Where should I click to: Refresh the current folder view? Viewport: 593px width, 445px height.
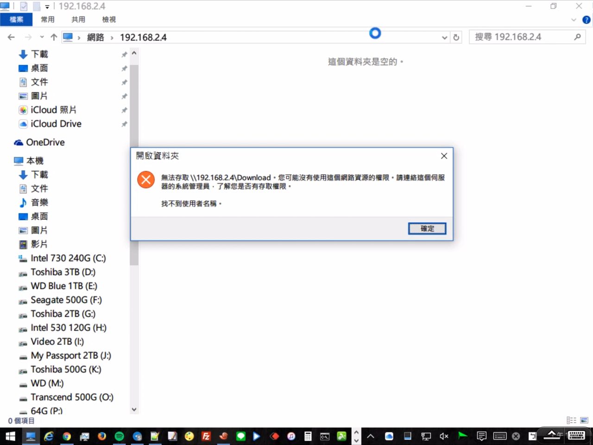(x=456, y=38)
